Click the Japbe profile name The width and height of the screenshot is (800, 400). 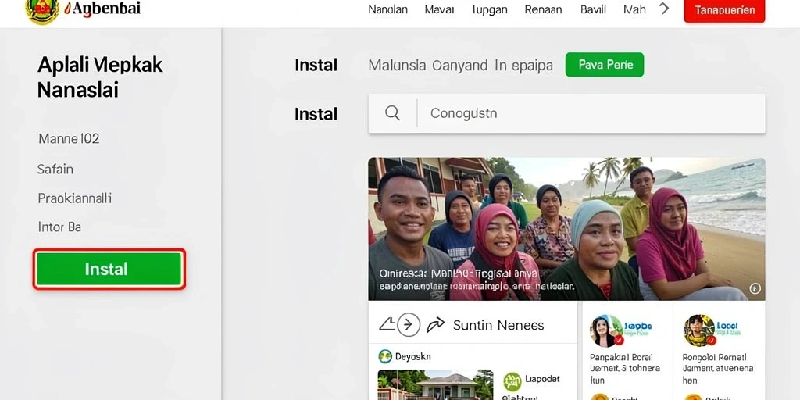(x=637, y=326)
